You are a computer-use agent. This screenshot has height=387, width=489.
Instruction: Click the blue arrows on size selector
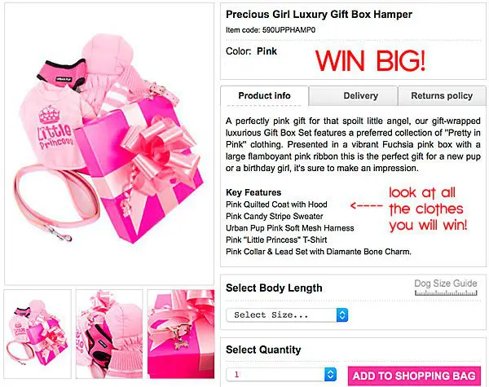(342, 315)
